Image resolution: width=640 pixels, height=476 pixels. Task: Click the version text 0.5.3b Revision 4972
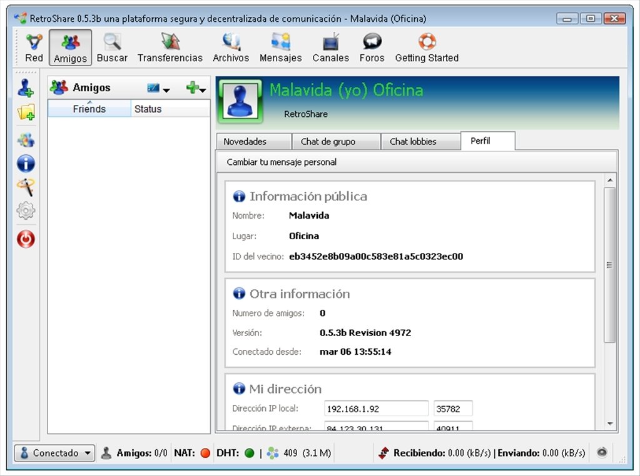click(365, 332)
